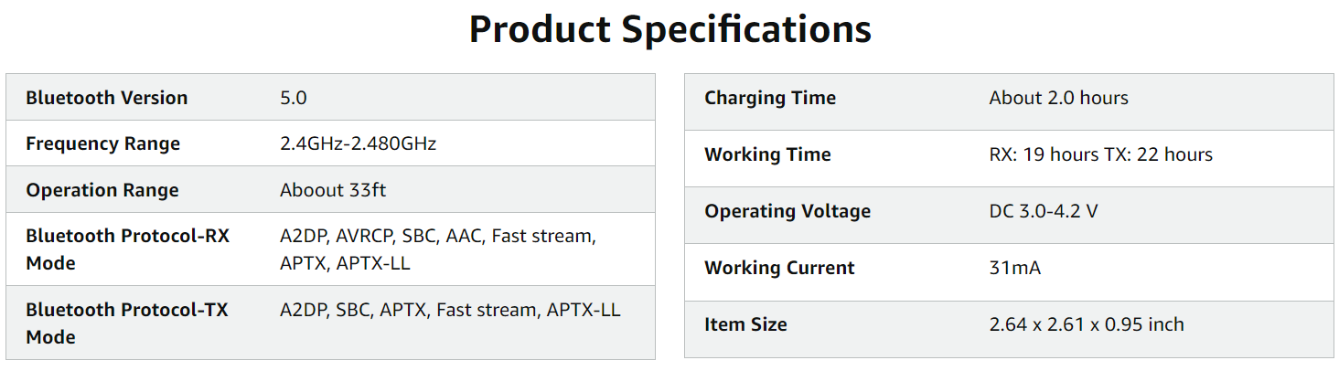Image resolution: width=1339 pixels, height=371 pixels.
Task: Click the 5.0 Bluetooth version value
Action: (293, 98)
